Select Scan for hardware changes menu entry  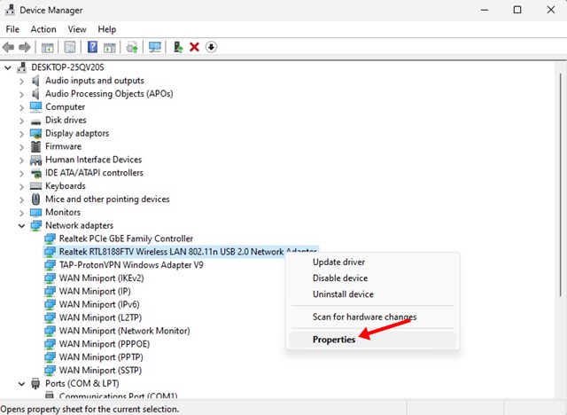coord(372,317)
